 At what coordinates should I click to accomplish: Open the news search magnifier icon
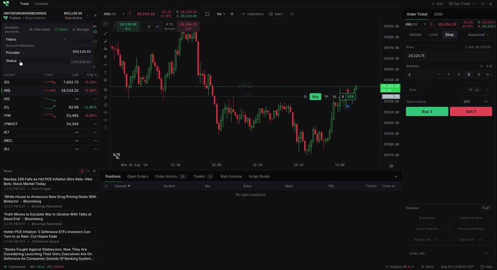[88, 171]
